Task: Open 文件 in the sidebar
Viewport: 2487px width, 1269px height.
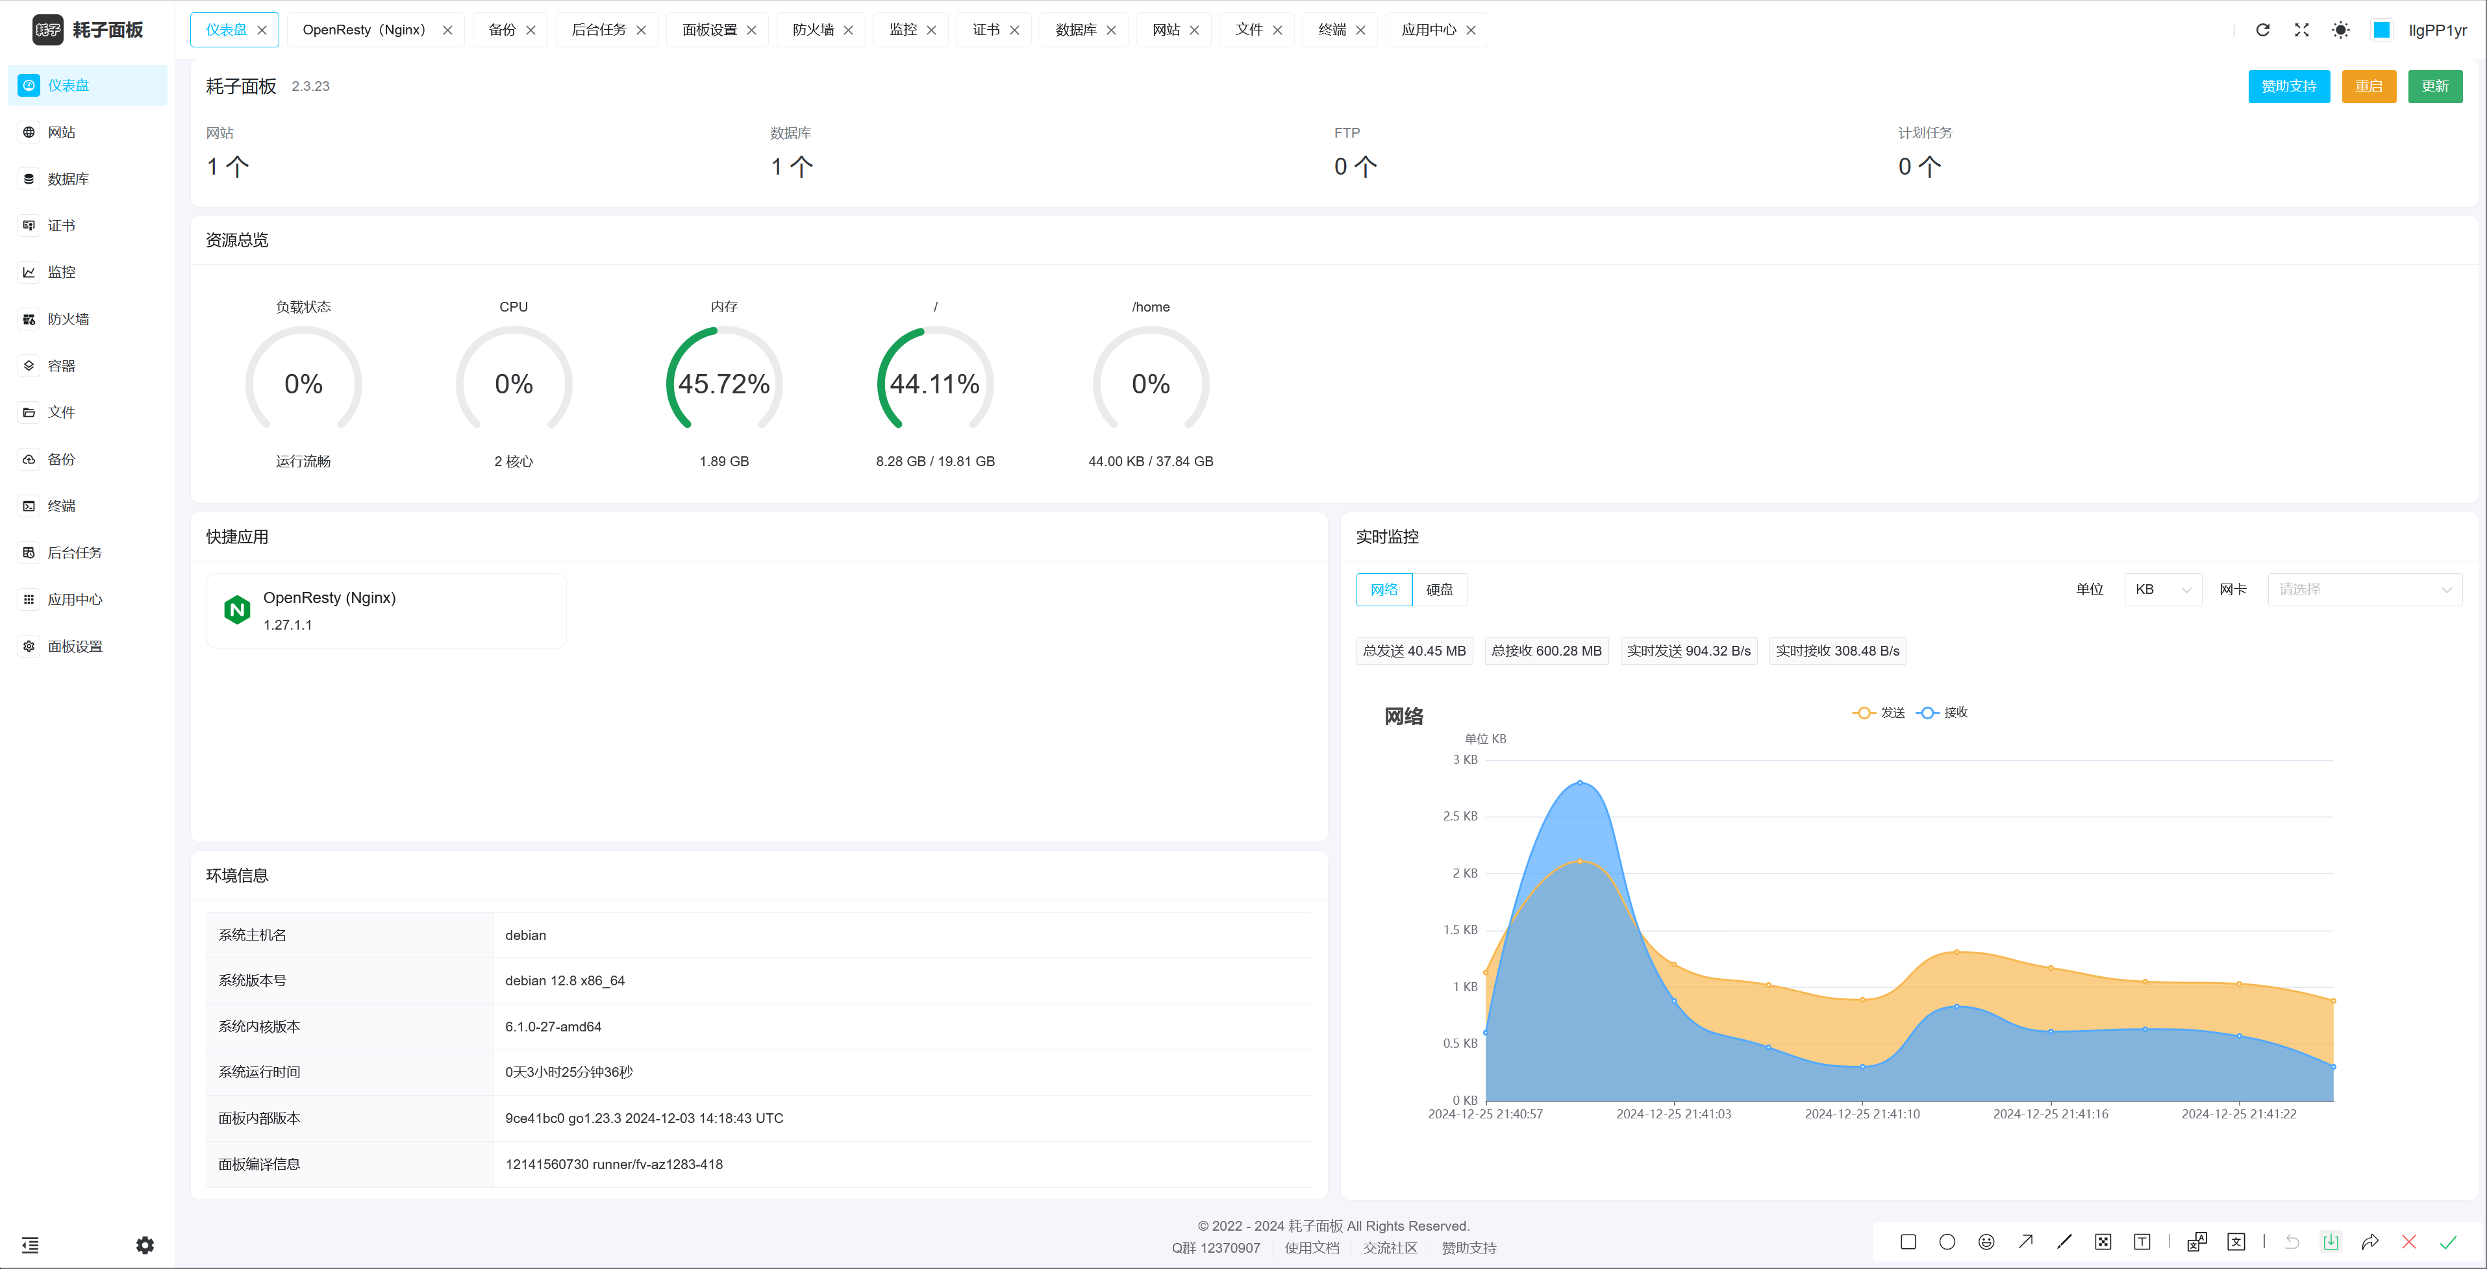Action: coord(87,412)
